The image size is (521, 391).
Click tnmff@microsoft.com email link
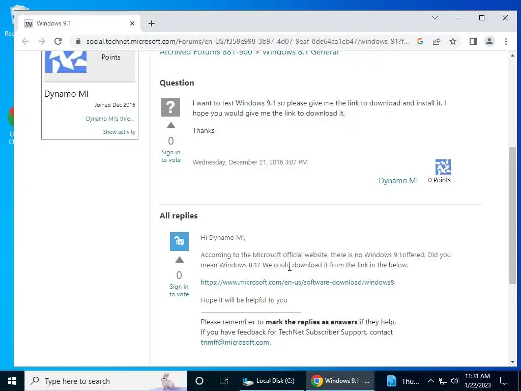[x=235, y=342]
